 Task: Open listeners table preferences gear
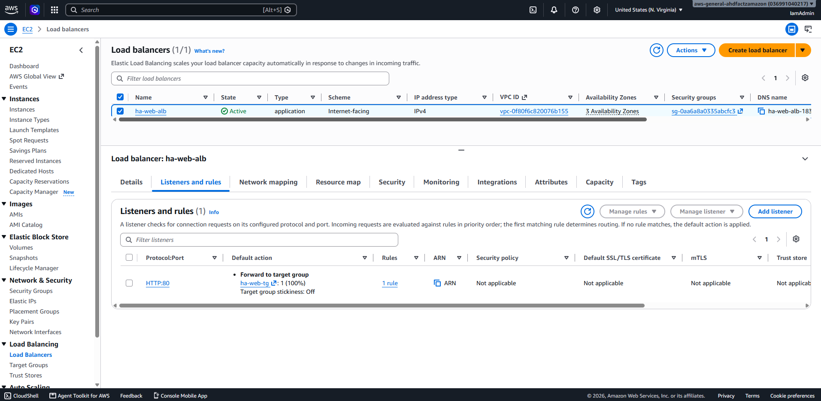pyautogui.click(x=796, y=239)
